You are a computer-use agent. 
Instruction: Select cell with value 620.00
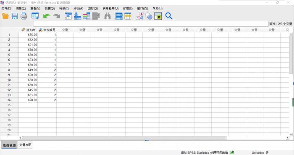tap(28, 100)
